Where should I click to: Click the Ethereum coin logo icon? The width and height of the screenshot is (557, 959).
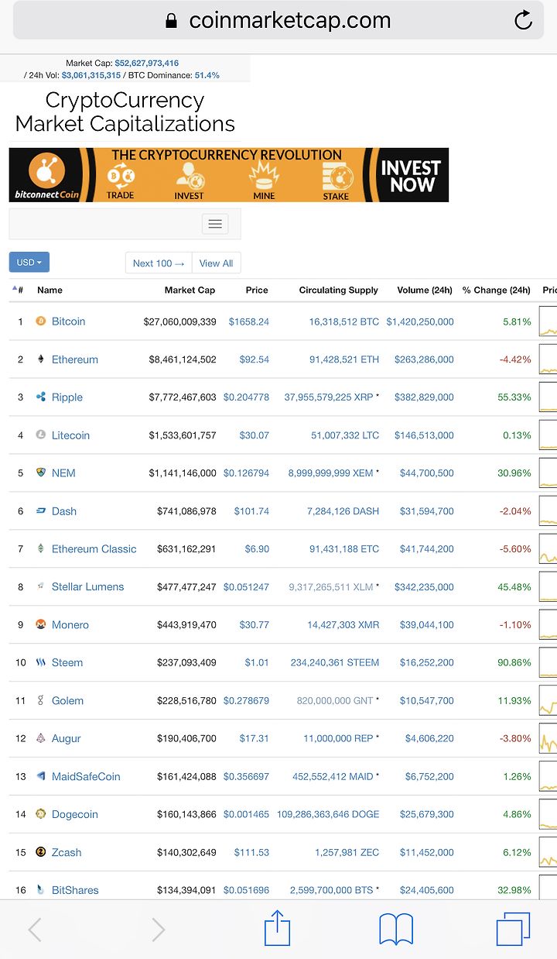tap(41, 359)
